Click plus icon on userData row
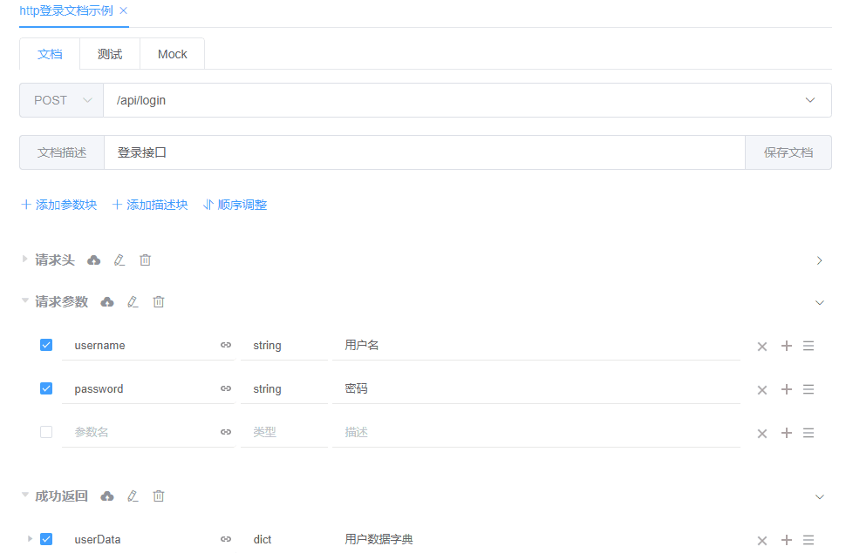The width and height of the screenshot is (846, 553). pos(787,540)
